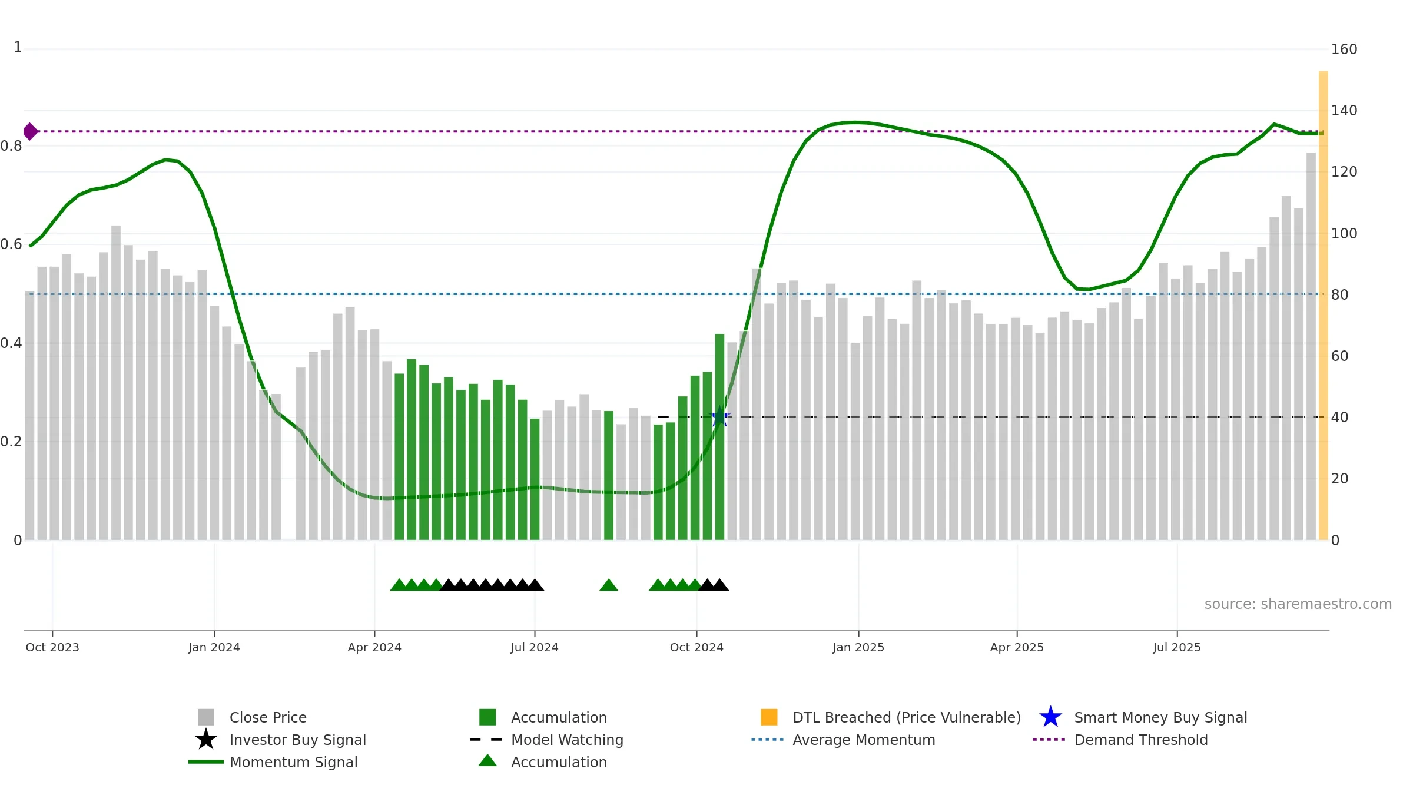Toggle the Demand Threshold legend label

[x=1141, y=740]
